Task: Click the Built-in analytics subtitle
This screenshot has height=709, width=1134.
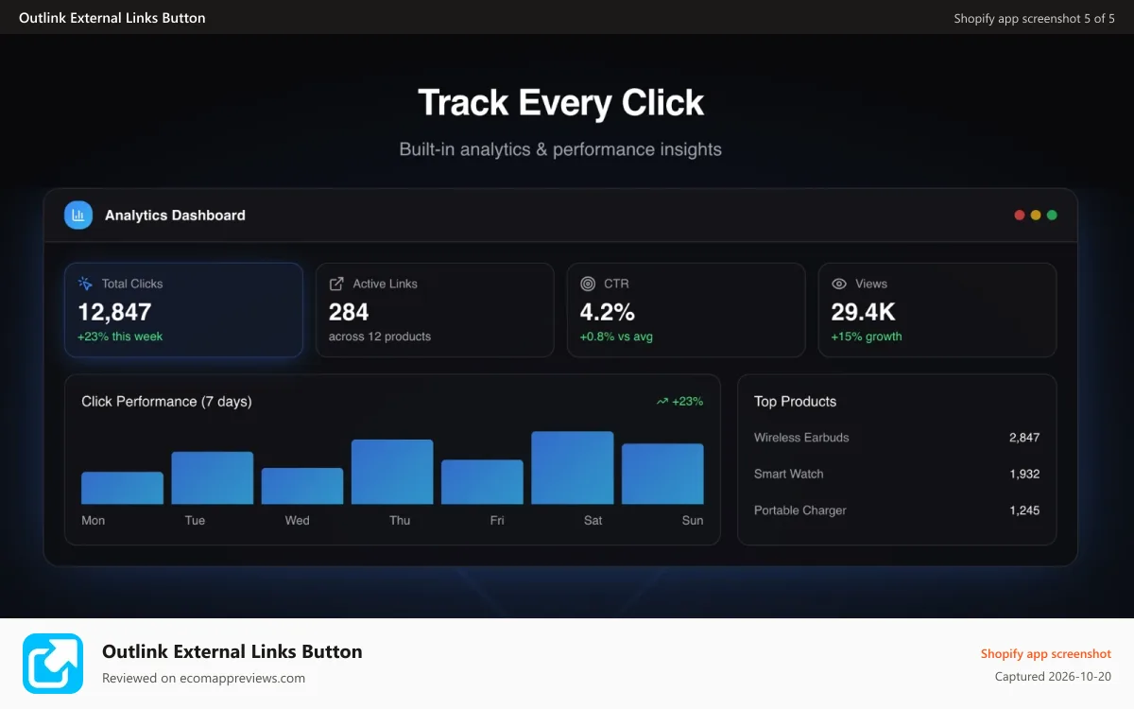Action: pos(560,149)
